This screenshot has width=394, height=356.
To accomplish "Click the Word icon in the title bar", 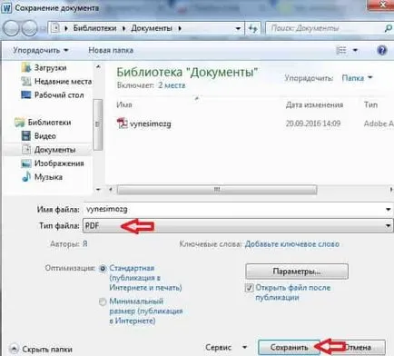I will (x=6, y=7).
